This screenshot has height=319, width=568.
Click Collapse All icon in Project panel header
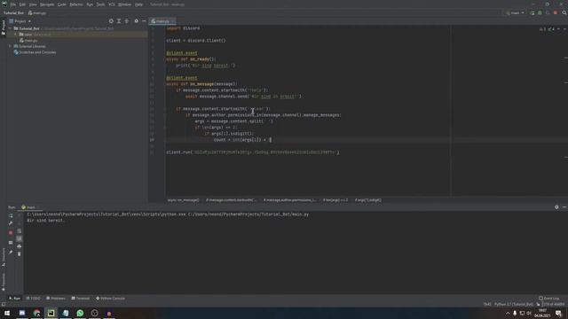[126, 21]
